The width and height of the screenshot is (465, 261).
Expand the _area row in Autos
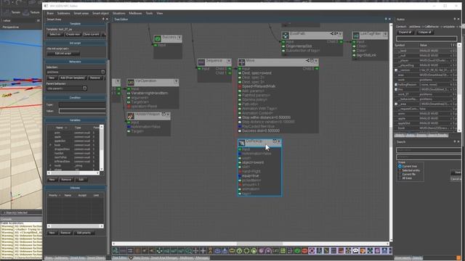pos(396,104)
